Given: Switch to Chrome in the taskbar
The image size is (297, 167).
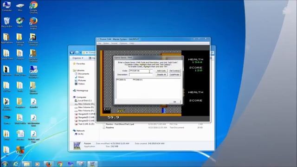Looking at the screenshot, I should [x=60, y=164].
